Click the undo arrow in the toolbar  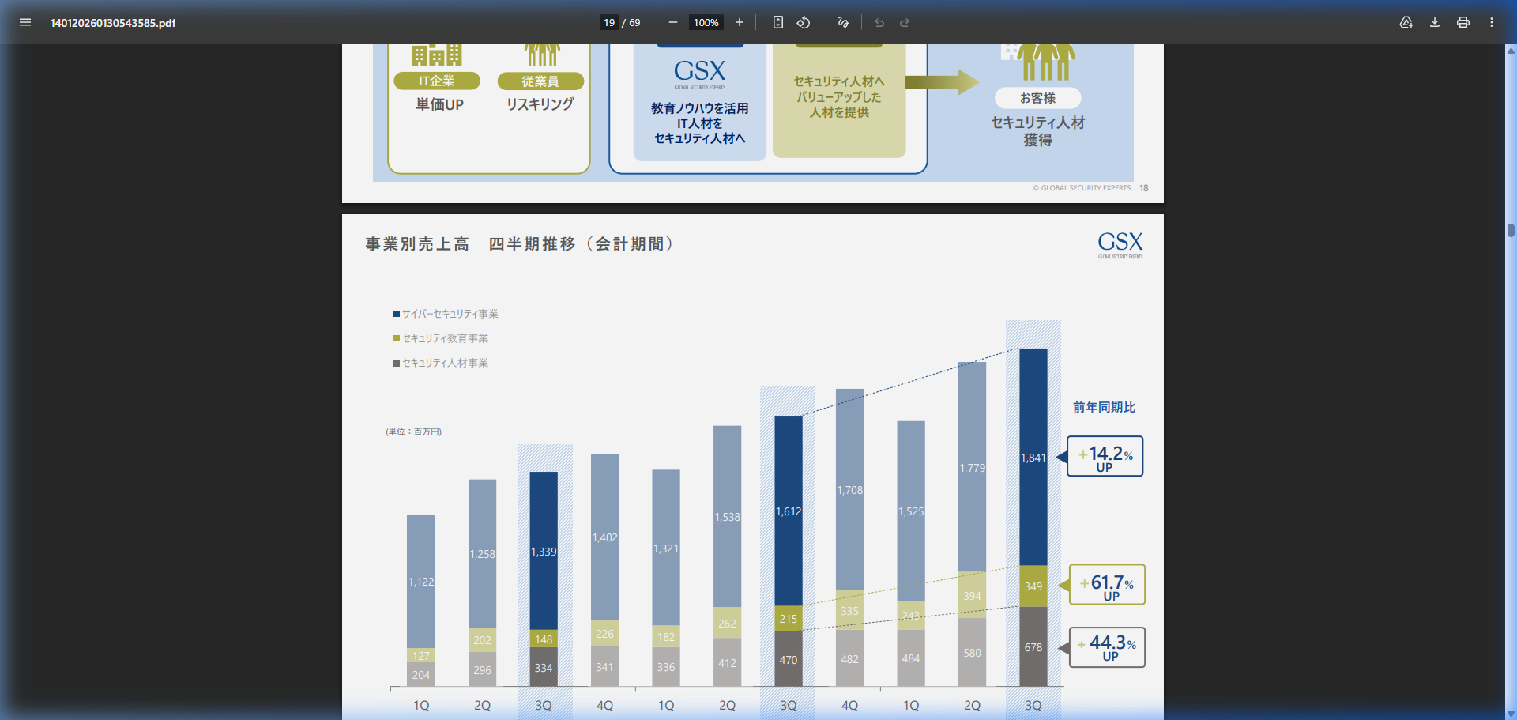[879, 22]
